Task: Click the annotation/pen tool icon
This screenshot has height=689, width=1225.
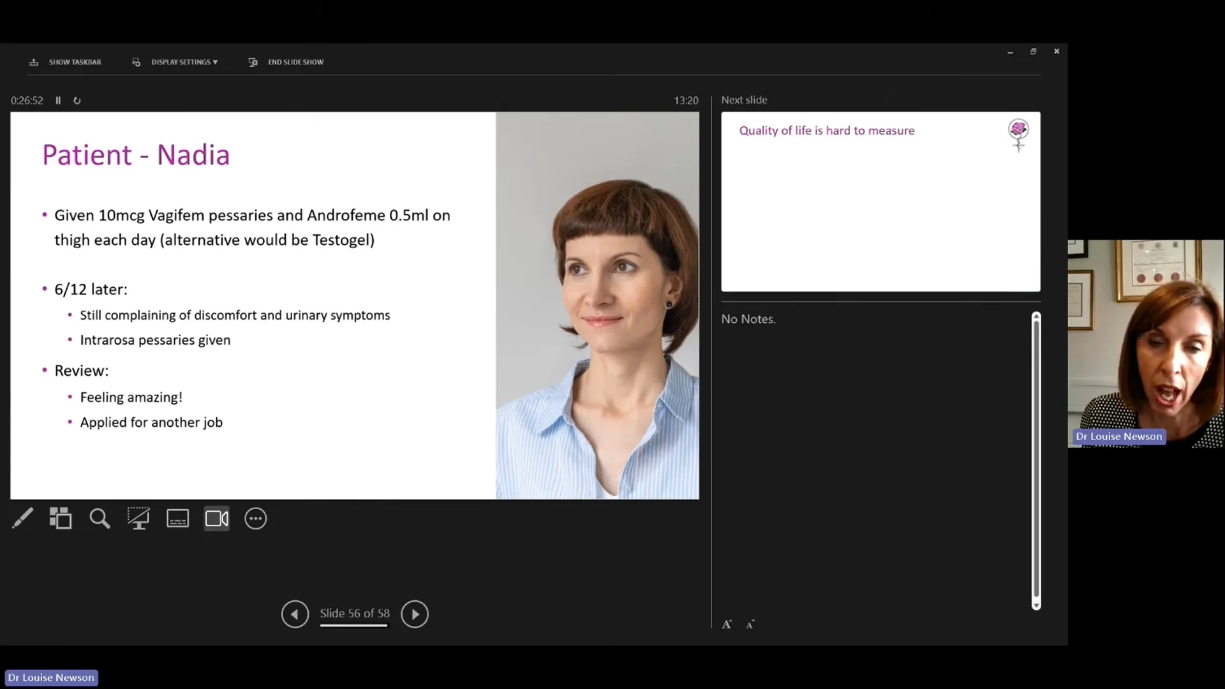Action: [21, 518]
